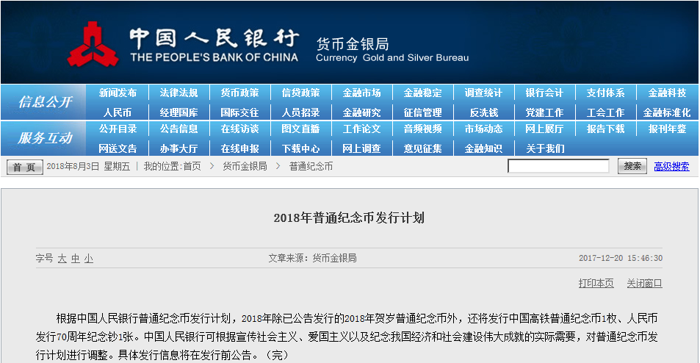Viewport: 700px width, 363px height.
Task: Click the People's Bank of China logo
Action: (x=93, y=45)
